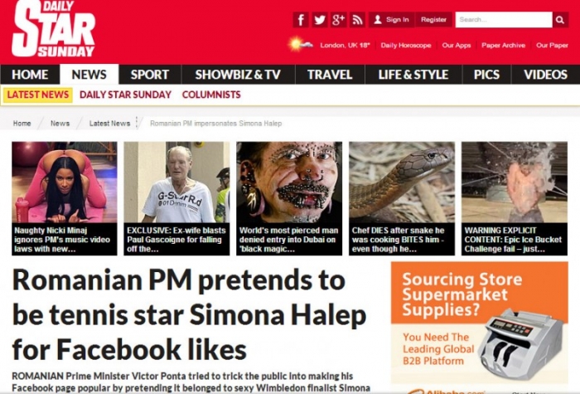
Task: Go to Latest News breadcrumb
Action: point(109,124)
